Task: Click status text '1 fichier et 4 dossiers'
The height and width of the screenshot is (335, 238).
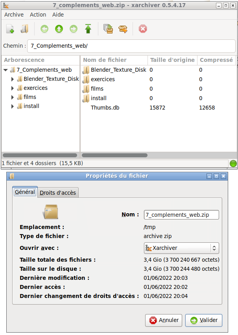Action: coord(29,163)
